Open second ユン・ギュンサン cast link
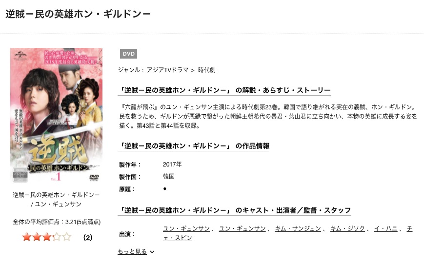Image resolution: width=424 pixels, height=269 pixels. click(x=242, y=228)
